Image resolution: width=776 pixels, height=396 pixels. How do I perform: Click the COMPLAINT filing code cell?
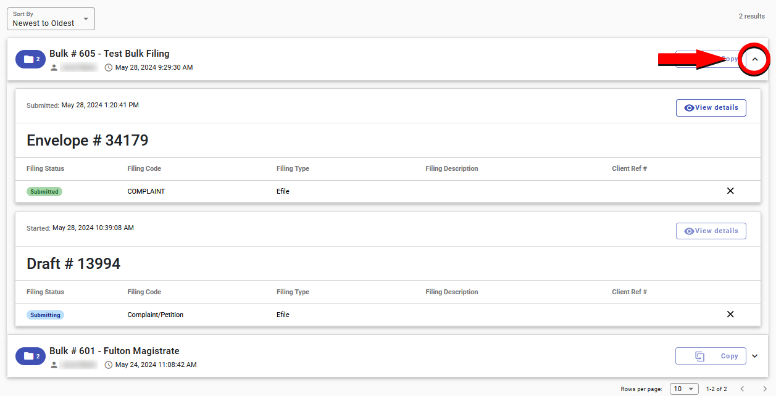146,191
